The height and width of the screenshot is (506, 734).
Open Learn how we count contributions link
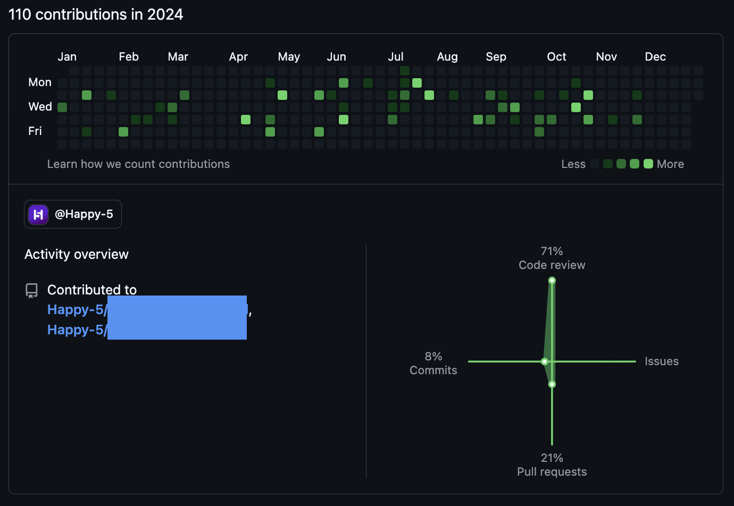click(x=138, y=164)
